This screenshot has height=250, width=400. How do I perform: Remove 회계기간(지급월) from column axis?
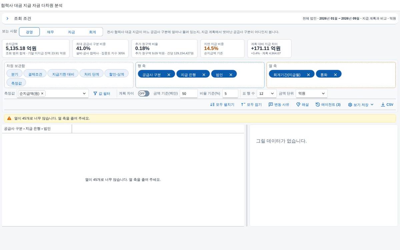(308, 75)
